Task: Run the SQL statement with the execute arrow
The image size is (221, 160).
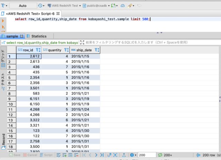Action: [3, 21]
